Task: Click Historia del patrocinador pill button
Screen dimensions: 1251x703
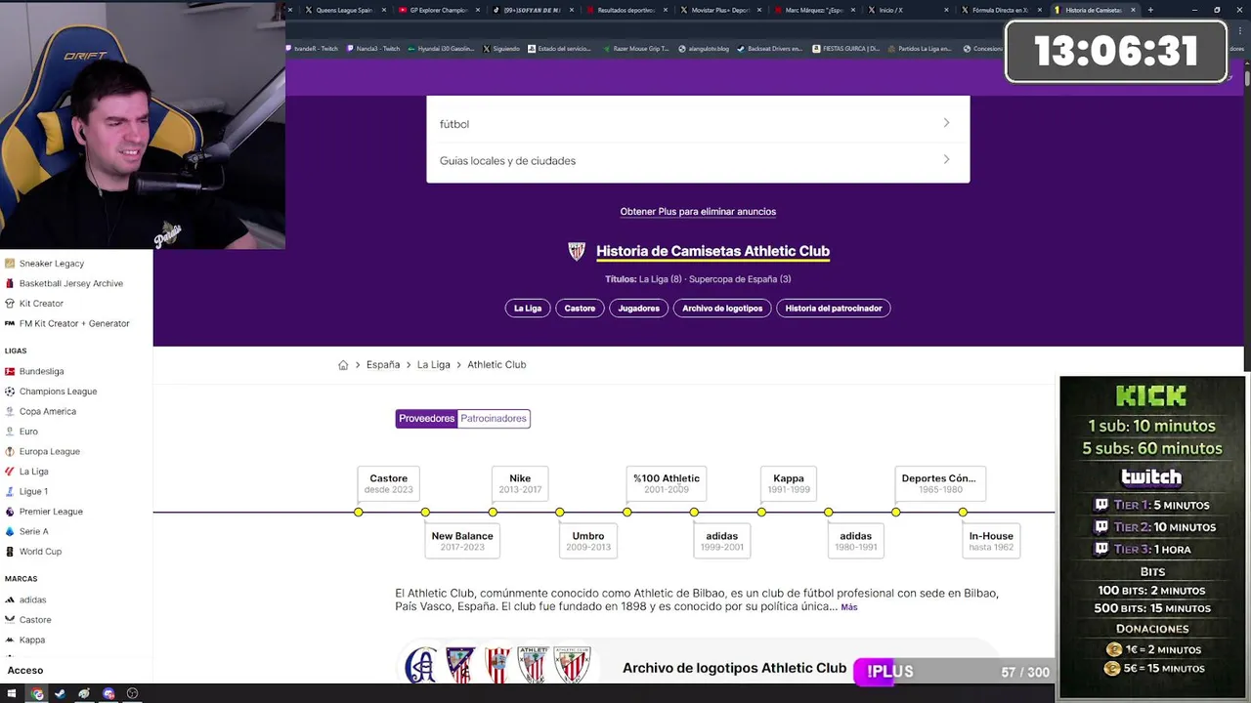Action: 834,309
